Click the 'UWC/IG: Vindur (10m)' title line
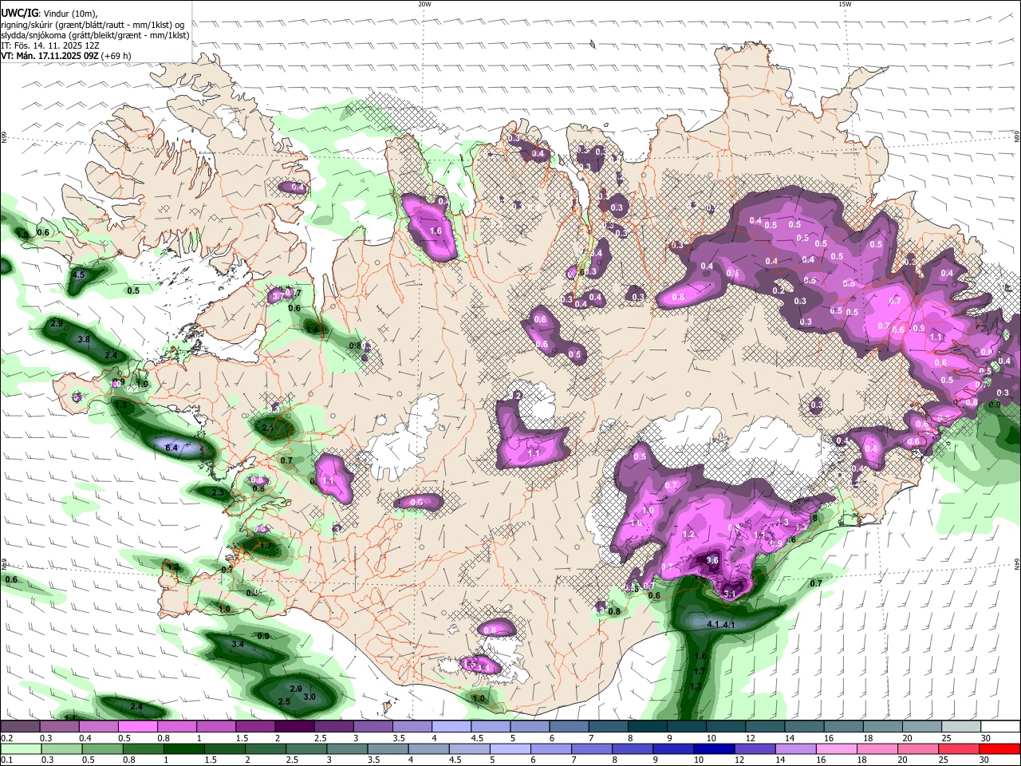 [49, 14]
